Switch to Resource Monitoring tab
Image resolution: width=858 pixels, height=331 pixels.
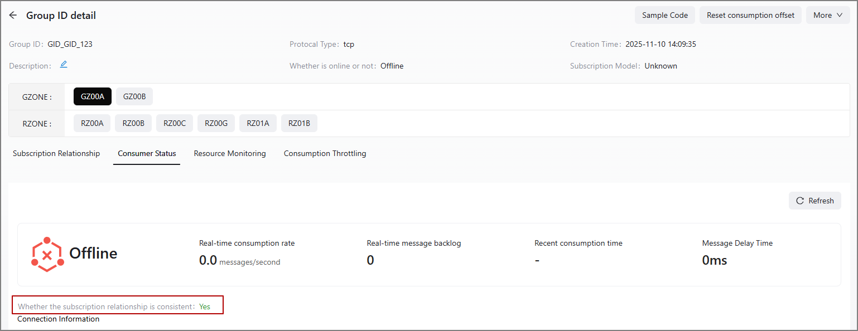pos(230,153)
